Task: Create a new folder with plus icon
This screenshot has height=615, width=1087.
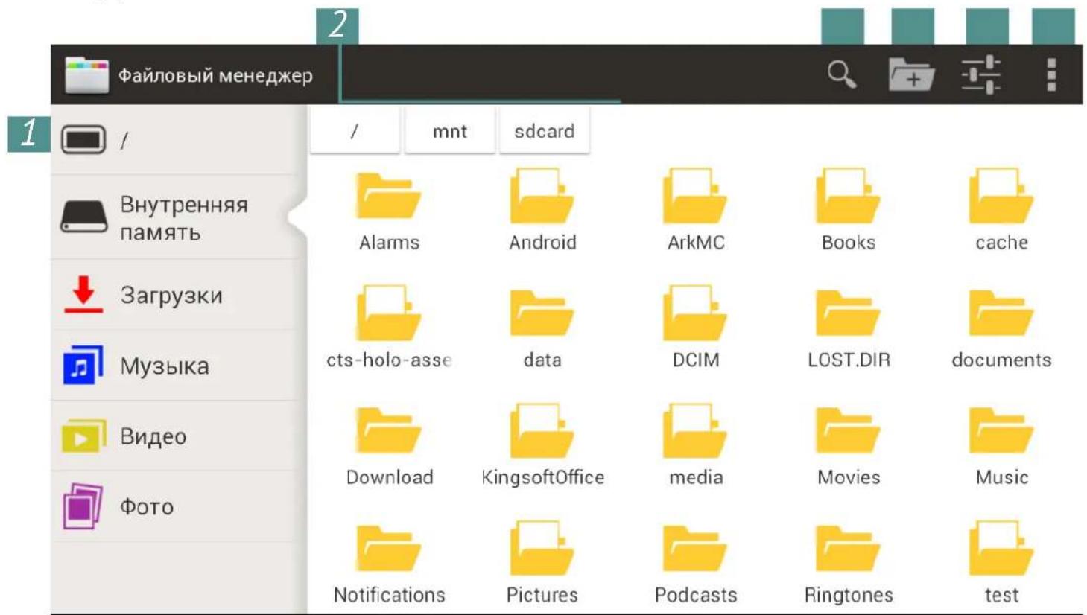Action: [911, 74]
